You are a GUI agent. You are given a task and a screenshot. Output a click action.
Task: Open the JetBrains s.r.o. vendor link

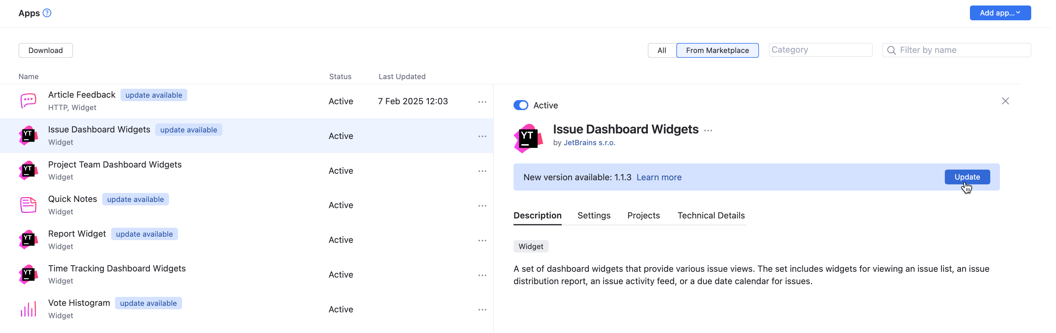tap(589, 142)
